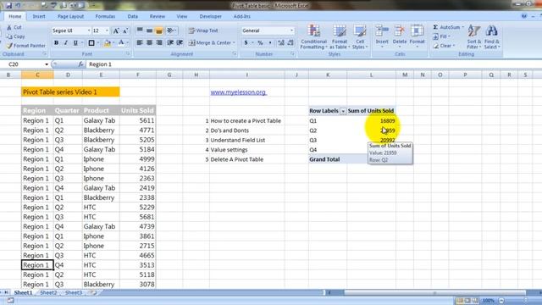Open Row Labels filter dropdown in pivot table
Viewport: 542px width, 305px height.
343,111
